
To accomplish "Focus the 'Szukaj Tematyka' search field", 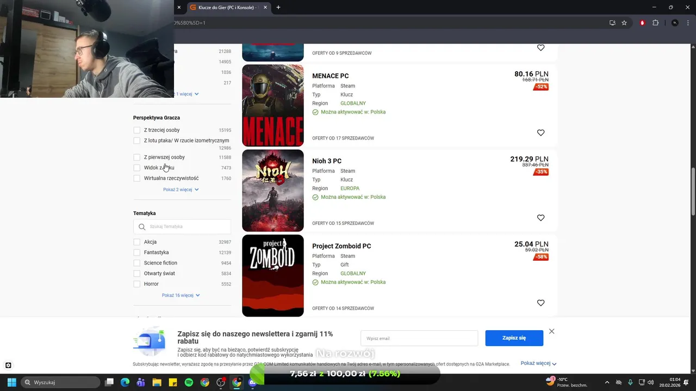I will pos(182,226).
